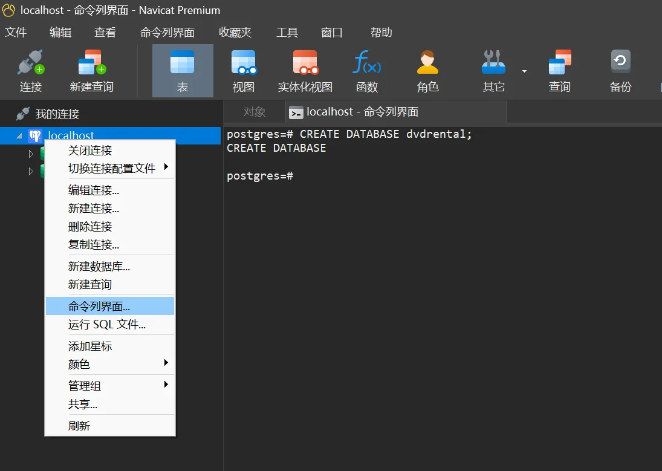Click the 连接 (Connection) toolbar icon
Image resolution: width=662 pixels, height=471 pixels.
click(30, 71)
